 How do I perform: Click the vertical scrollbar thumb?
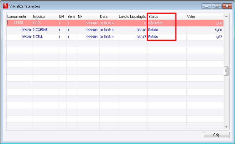[226, 71]
